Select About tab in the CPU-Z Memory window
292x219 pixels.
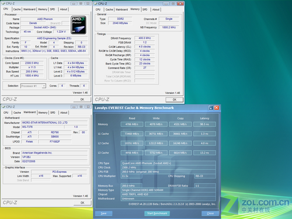[156, 9]
